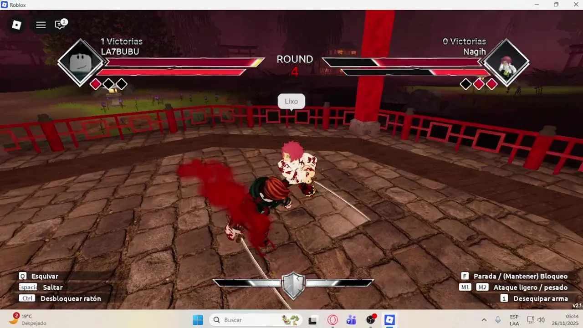Click Nagih's empty black round diamond
Viewport: 583px width, 328px height.
(465, 84)
